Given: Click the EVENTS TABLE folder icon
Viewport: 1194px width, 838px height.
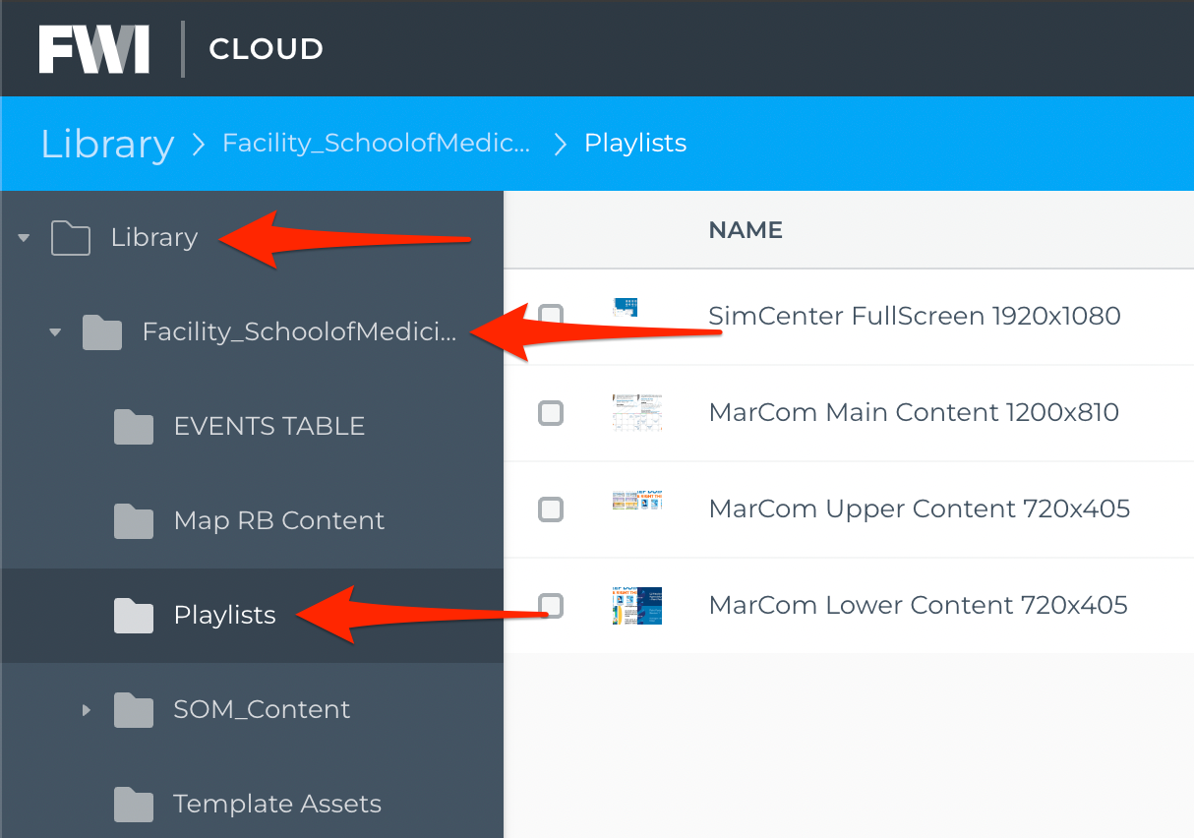Looking at the screenshot, I should [x=134, y=427].
